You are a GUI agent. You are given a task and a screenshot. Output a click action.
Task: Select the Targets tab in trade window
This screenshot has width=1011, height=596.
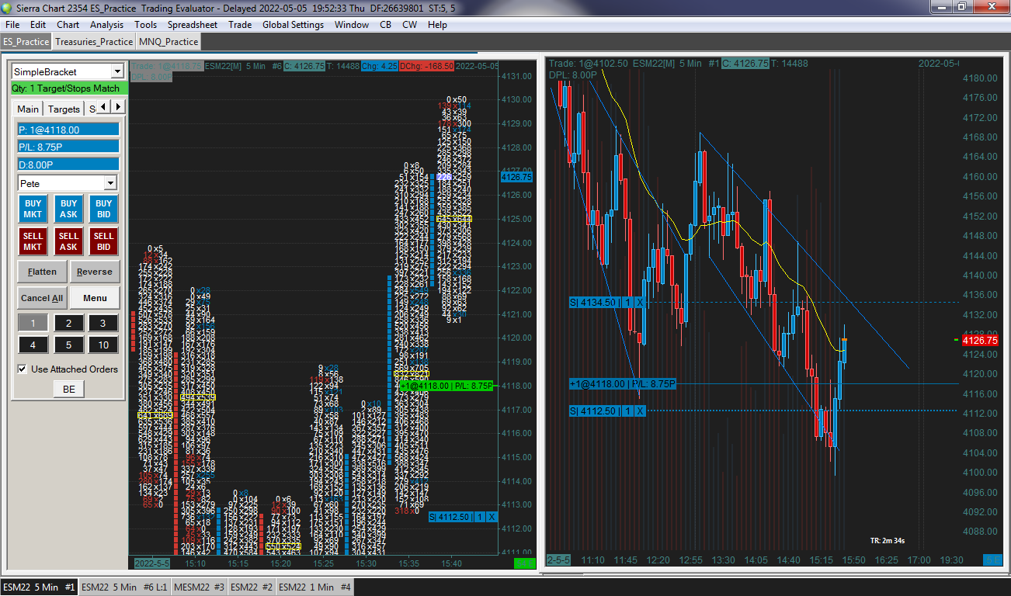click(64, 109)
